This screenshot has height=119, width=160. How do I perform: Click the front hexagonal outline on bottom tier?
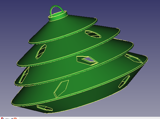61,89
